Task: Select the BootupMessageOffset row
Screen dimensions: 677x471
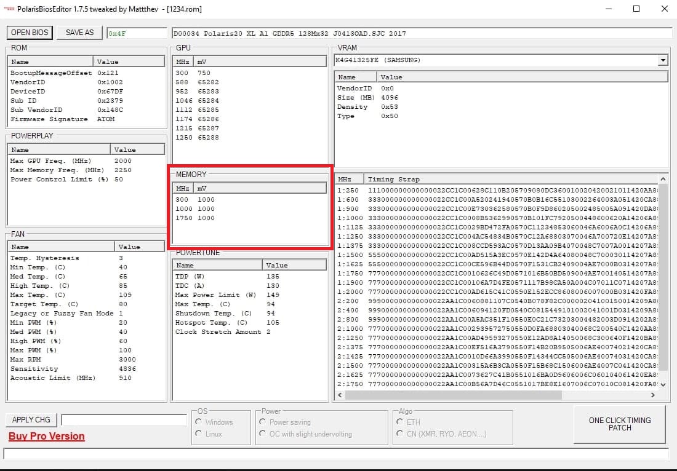Action: tap(86, 73)
